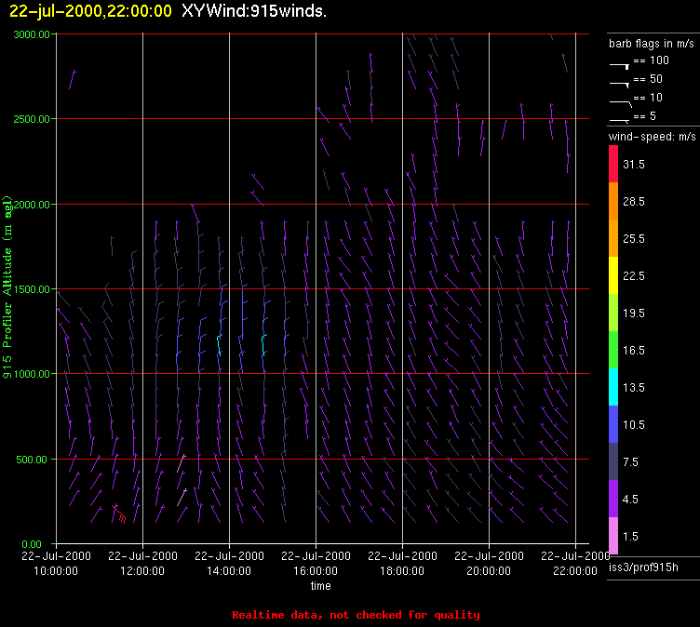Click the cyan wind barb near 14:00
Image resolution: width=700 pixels, height=627 pixels.
220,344
